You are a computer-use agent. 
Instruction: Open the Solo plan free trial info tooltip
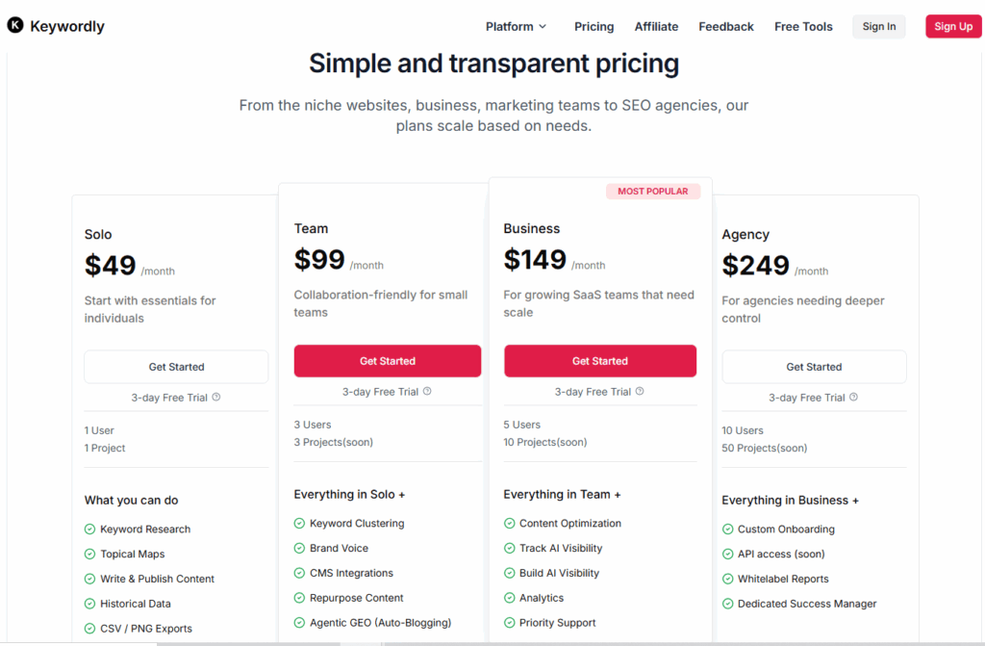point(216,397)
